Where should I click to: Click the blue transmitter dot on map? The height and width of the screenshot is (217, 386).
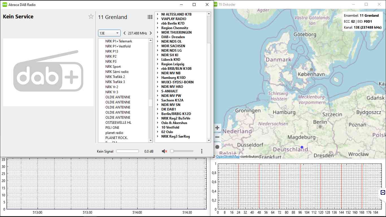tap(302, 147)
